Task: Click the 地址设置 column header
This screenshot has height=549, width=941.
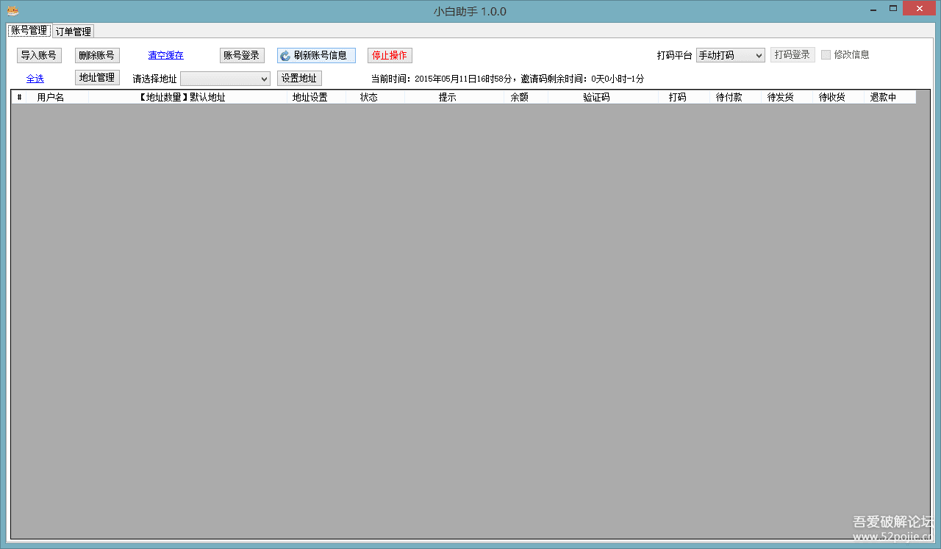Action: pos(317,97)
